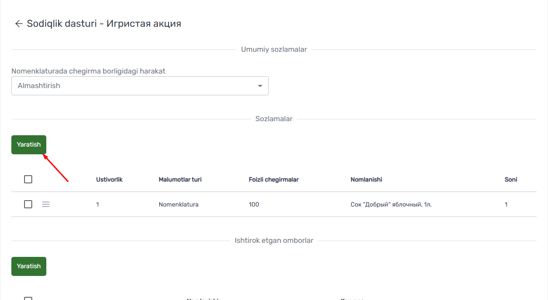This screenshot has height=300, width=548.
Task: Click the back arrow next to Sodiqlik dasturi
Action: point(19,24)
